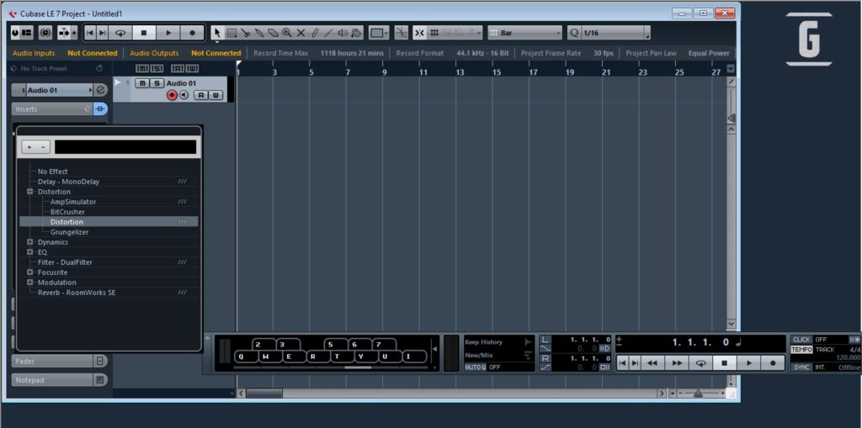Click the reload track preset icon
Viewport: 862px width, 428px height.
click(99, 69)
